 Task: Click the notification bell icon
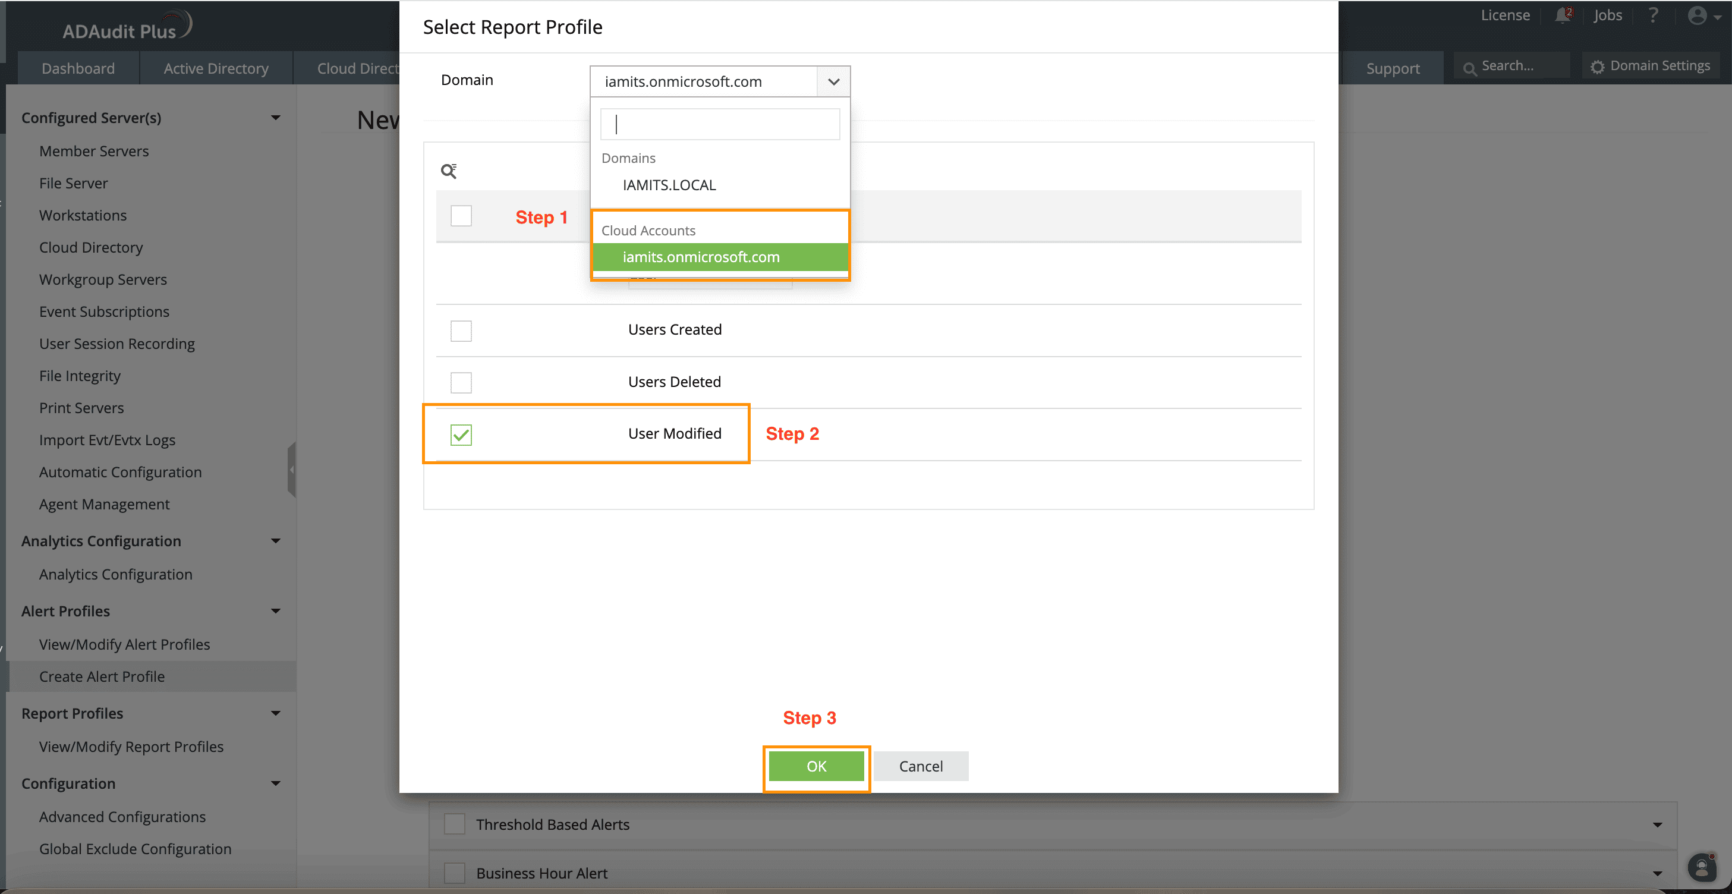(1563, 15)
